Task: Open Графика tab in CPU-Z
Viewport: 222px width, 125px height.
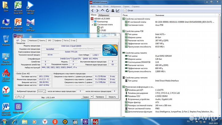Action: click(x=58, y=40)
